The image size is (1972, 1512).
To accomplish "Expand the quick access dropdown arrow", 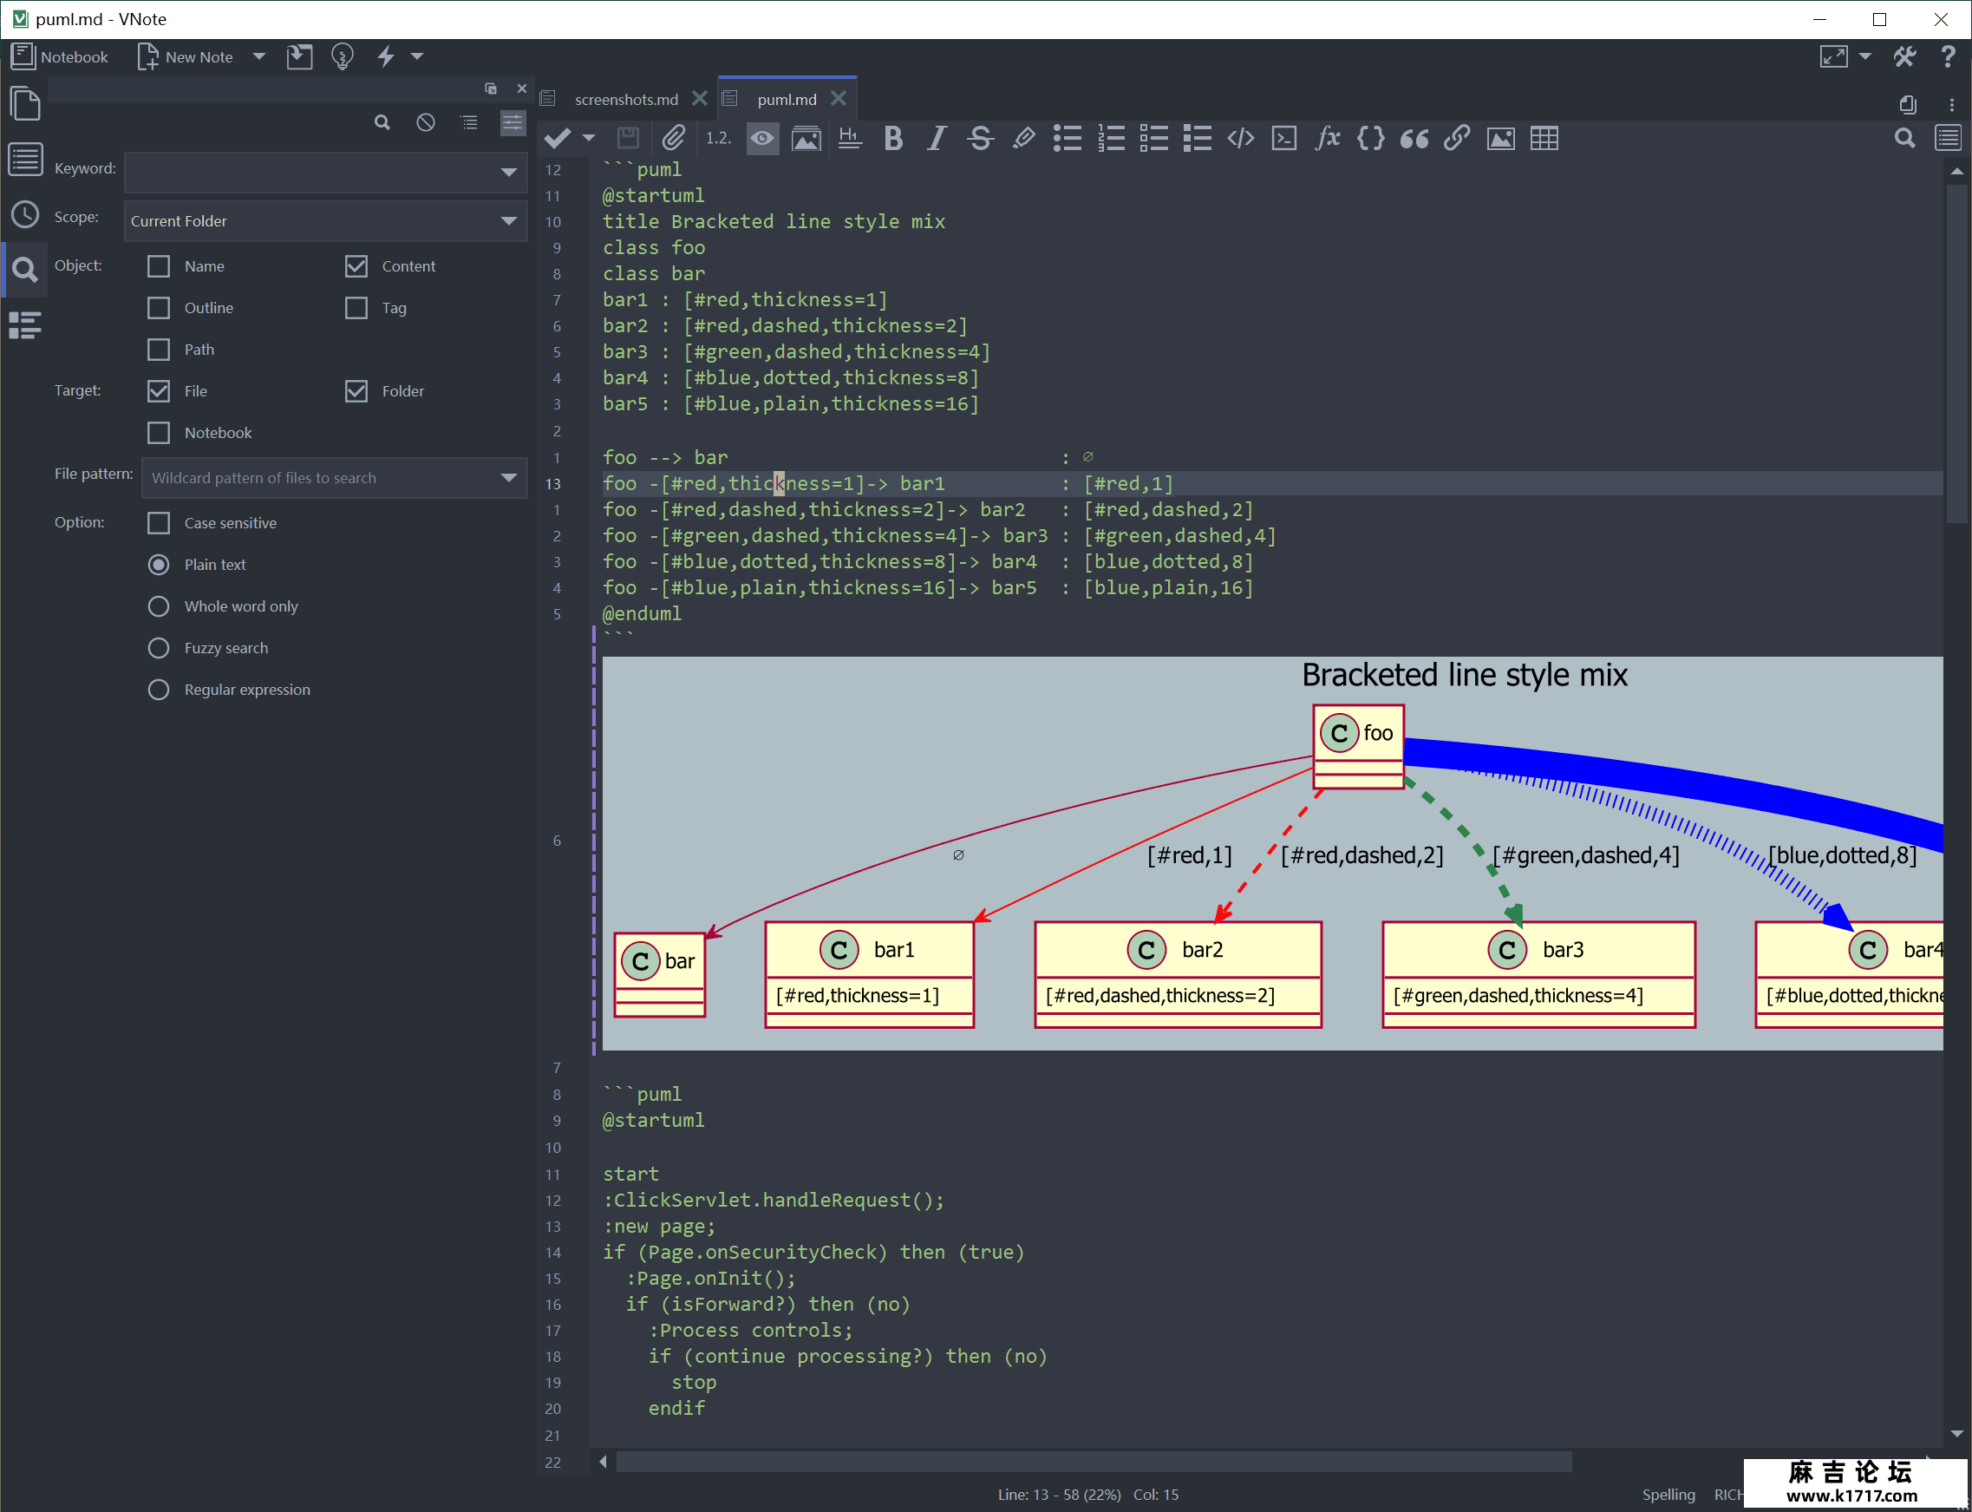I will [x=417, y=56].
